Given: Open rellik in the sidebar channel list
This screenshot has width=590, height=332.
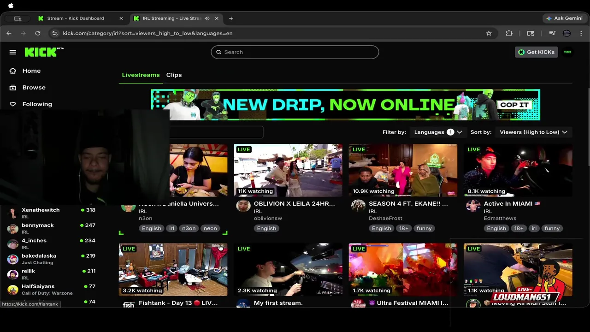Looking at the screenshot, I should tap(52, 274).
